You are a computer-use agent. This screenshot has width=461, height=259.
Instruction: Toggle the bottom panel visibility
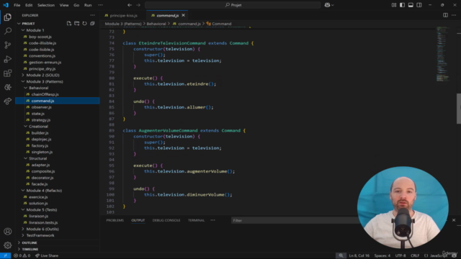(x=411, y=5)
